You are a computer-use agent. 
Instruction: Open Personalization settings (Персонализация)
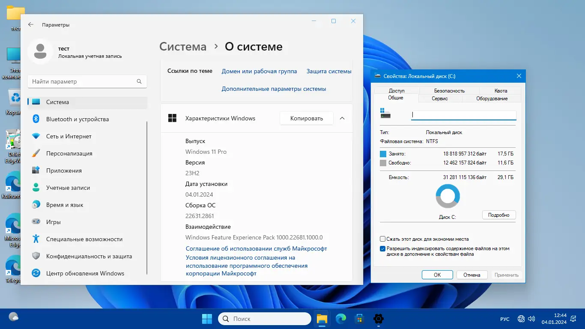(87, 153)
